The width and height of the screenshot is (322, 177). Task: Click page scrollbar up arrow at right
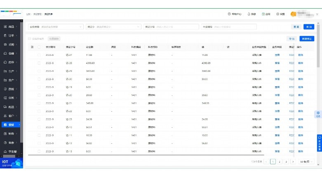pos(318,23)
